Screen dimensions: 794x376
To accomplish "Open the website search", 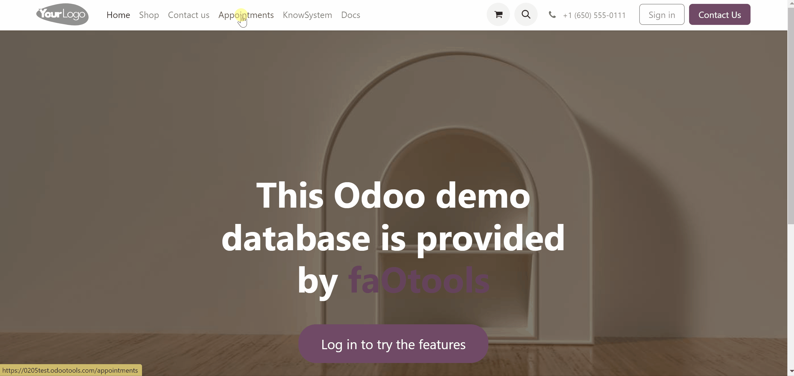I will pos(526,14).
